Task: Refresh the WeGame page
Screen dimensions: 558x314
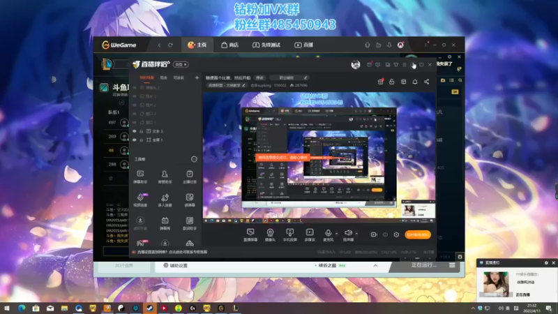Action: pyautogui.click(x=170, y=45)
